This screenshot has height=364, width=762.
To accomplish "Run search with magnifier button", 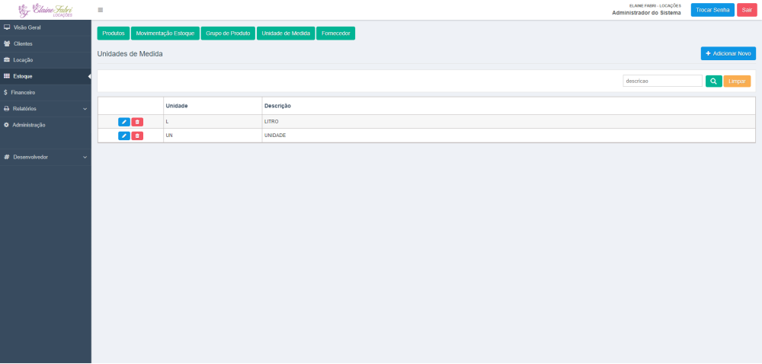I will (713, 81).
